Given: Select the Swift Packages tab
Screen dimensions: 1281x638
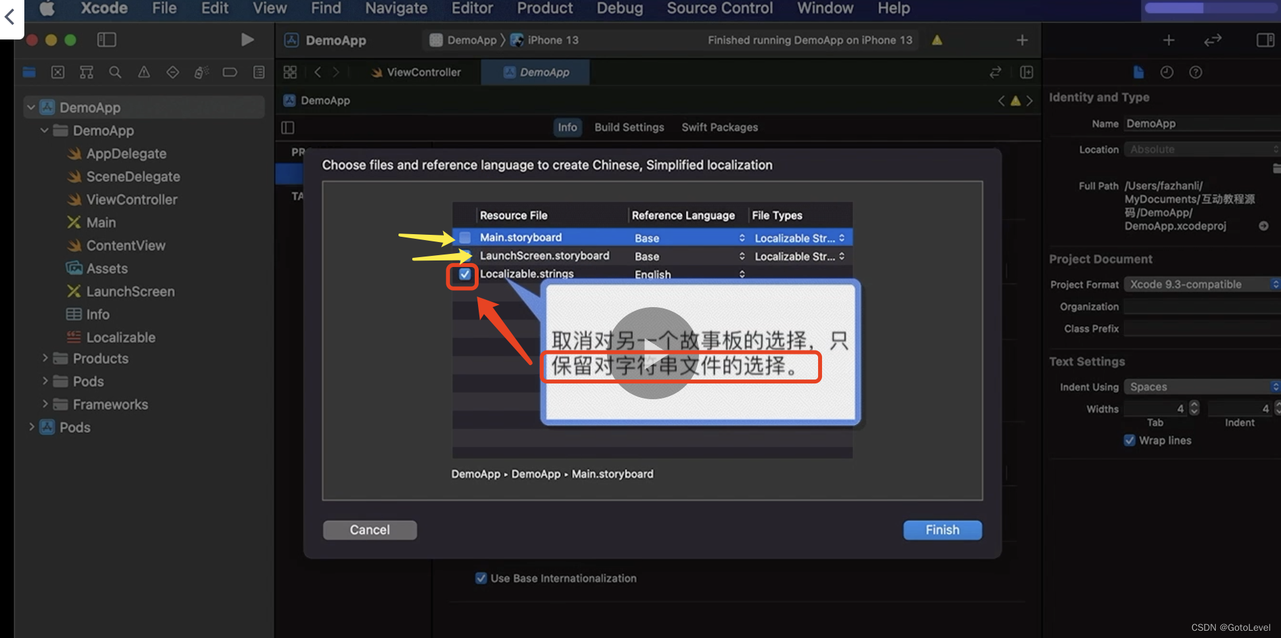Looking at the screenshot, I should pos(719,128).
